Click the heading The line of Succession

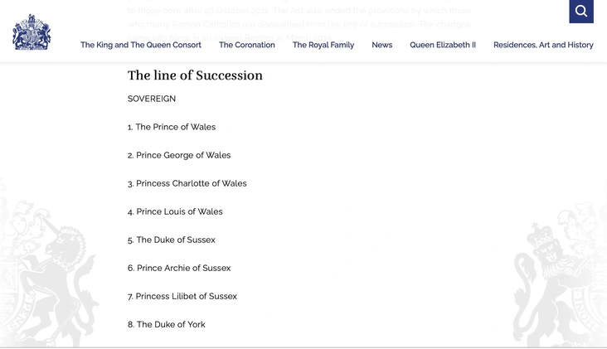click(195, 75)
